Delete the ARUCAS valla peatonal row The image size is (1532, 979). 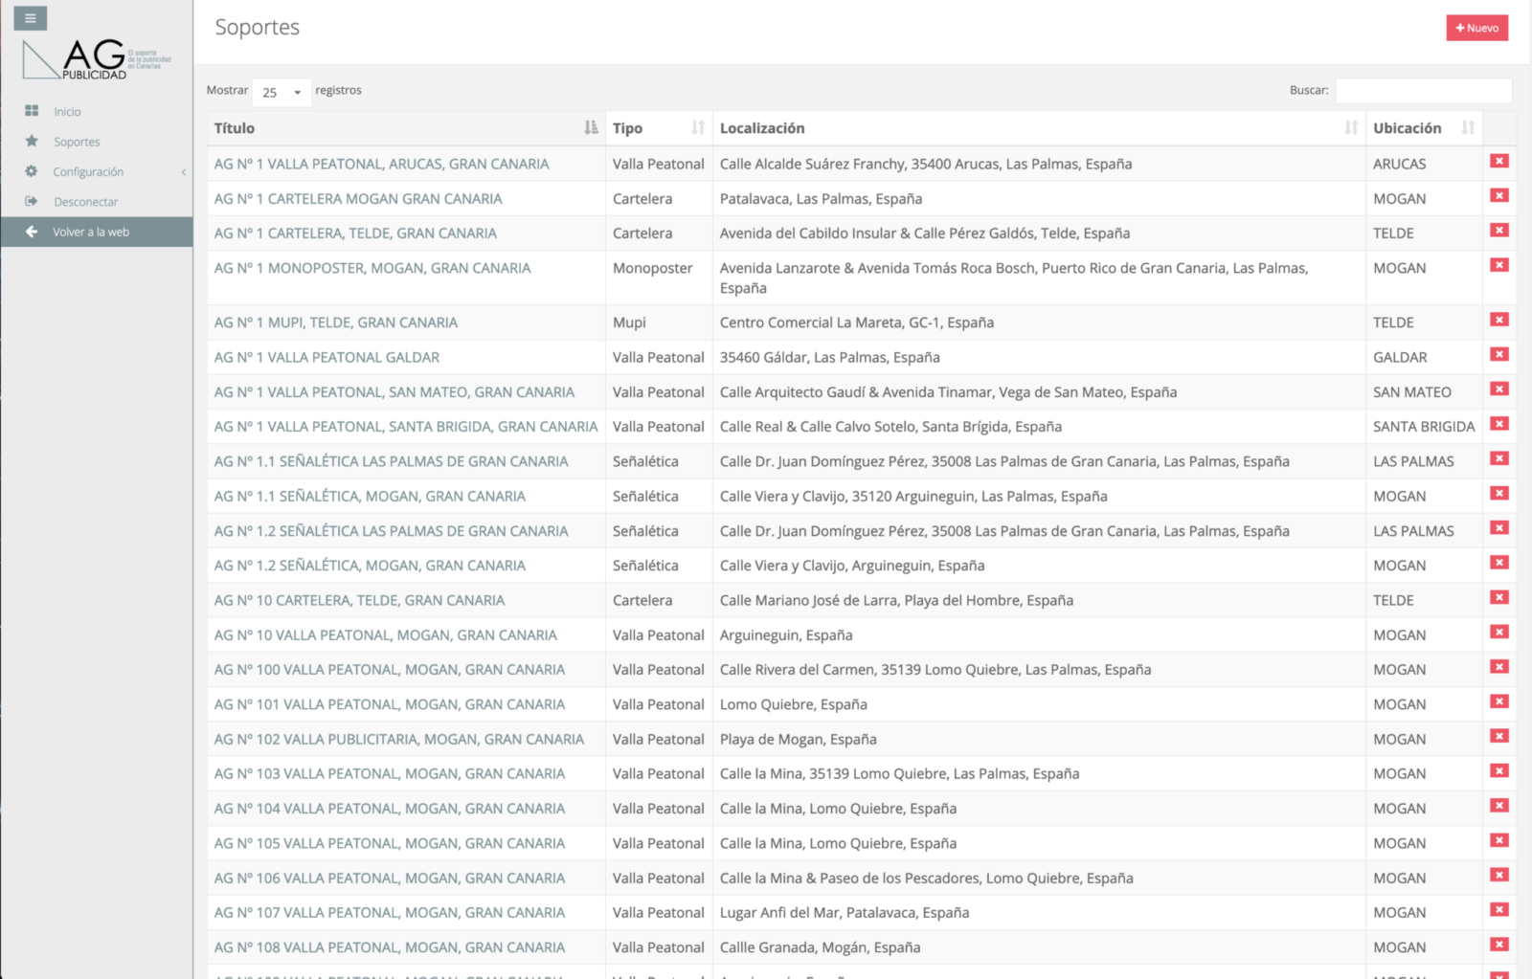tap(1498, 162)
